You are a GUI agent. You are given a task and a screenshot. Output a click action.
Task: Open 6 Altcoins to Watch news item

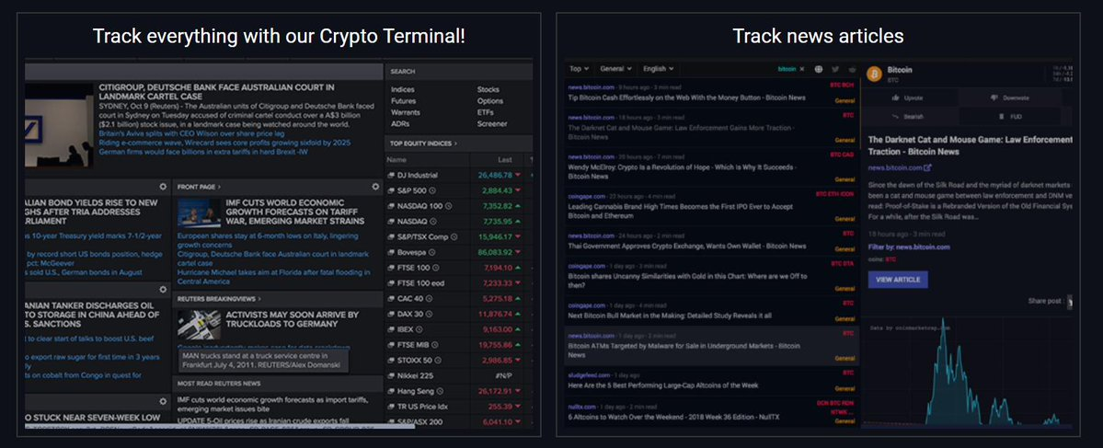click(672, 417)
